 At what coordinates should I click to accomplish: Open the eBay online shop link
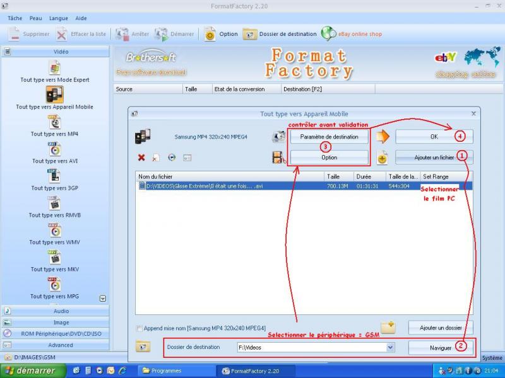pos(352,34)
